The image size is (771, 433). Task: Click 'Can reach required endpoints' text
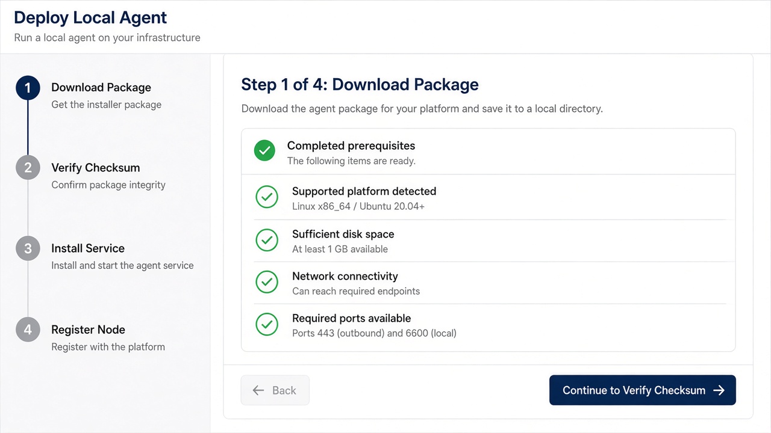(x=356, y=291)
